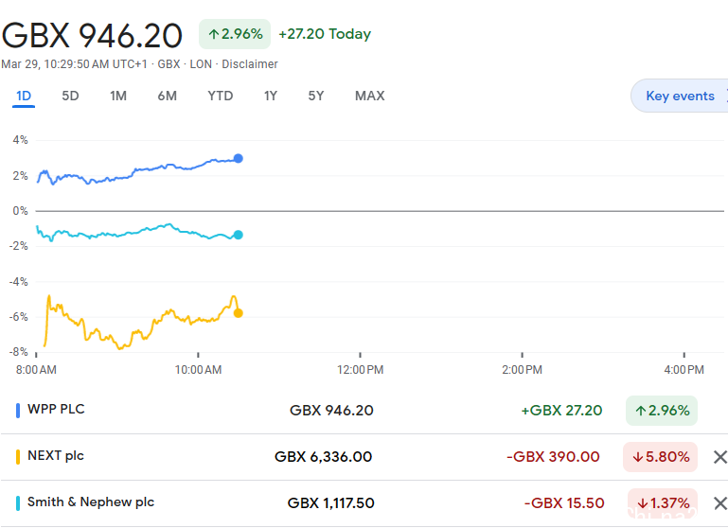Open the Disclaimer link
The height and width of the screenshot is (528, 728).
pyautogui.click(x=250, y=64)
